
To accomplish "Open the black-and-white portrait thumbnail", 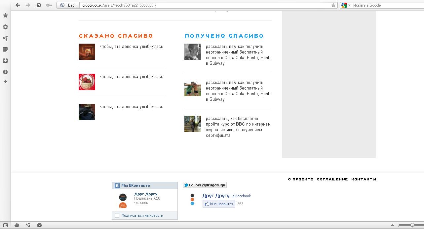I will 193,52.
